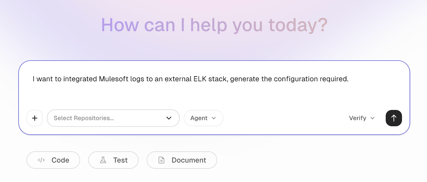Click the plus icon to attach files

[x=34, y=118]
